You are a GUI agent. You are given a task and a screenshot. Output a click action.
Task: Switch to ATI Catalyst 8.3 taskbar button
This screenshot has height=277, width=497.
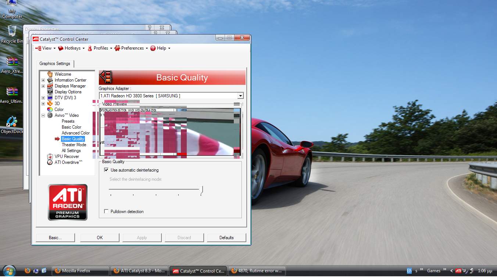(x=139, y=271)
